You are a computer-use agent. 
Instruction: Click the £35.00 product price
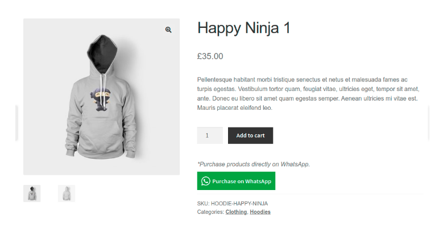210,56
